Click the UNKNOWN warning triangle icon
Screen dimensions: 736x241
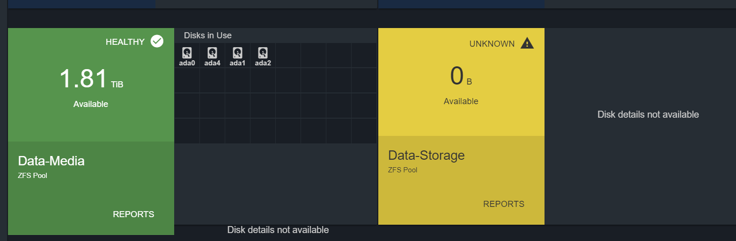[x=527, y=43]
